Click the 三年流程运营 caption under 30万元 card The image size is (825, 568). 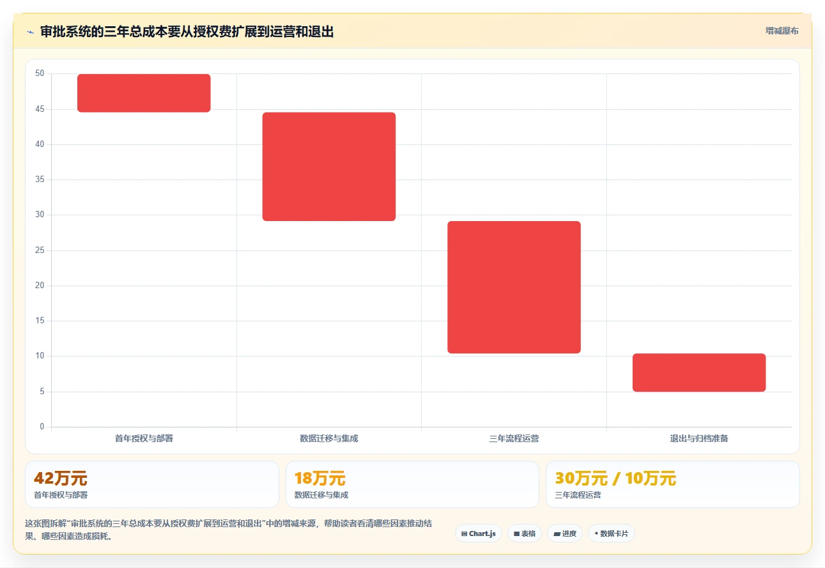coord(578,495)
